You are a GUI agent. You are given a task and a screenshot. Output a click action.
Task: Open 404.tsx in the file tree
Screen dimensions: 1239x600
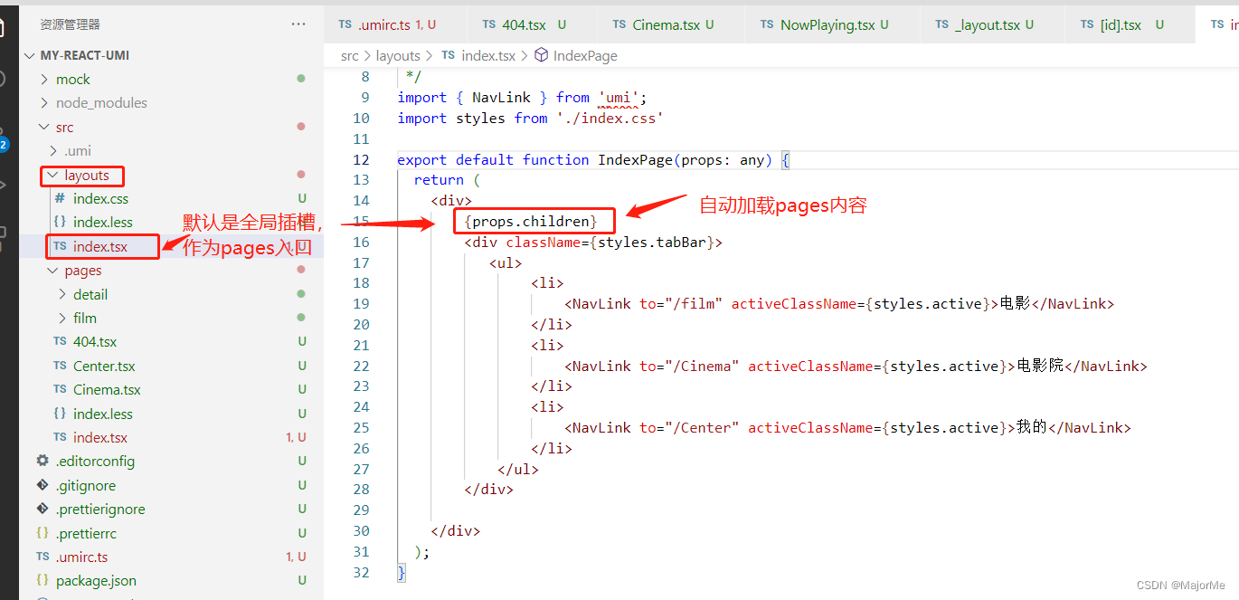(x=95, y=341)
